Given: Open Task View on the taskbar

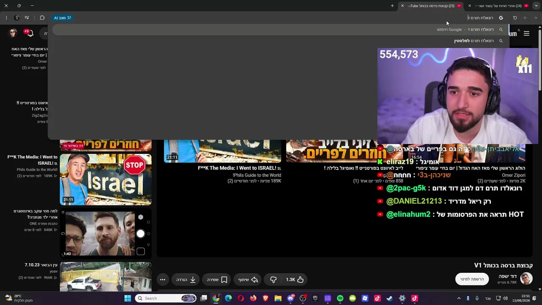Looking at the screenshot, I should [204, 298].
